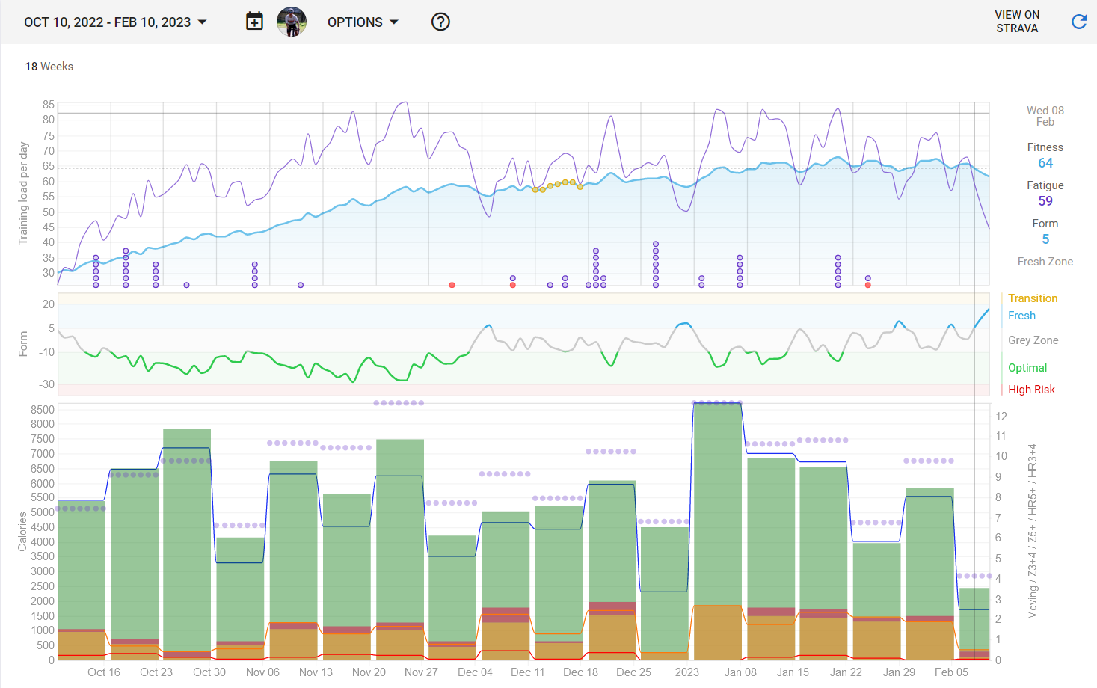This screenshot has width=1097, height=688.
Task: Expand the OPTIONS menu
Action: pyautogui.click(x=363, y=22)
